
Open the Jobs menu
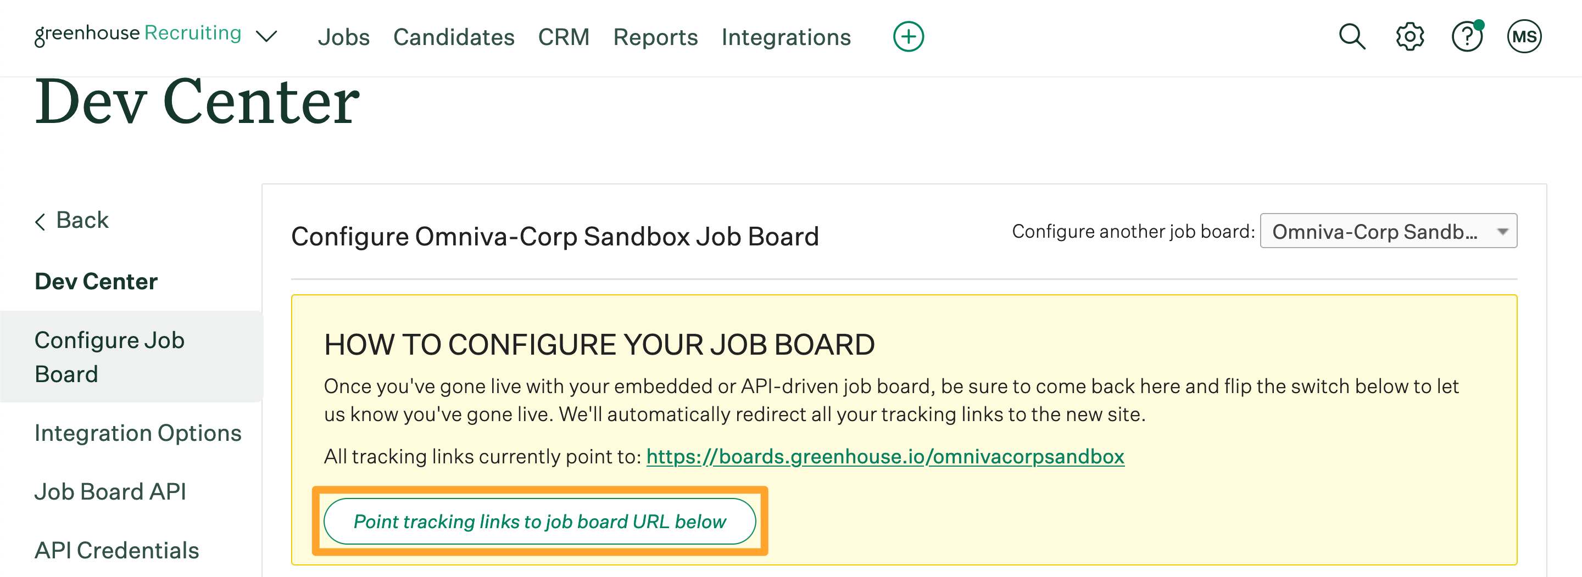[x=343, y=37]
